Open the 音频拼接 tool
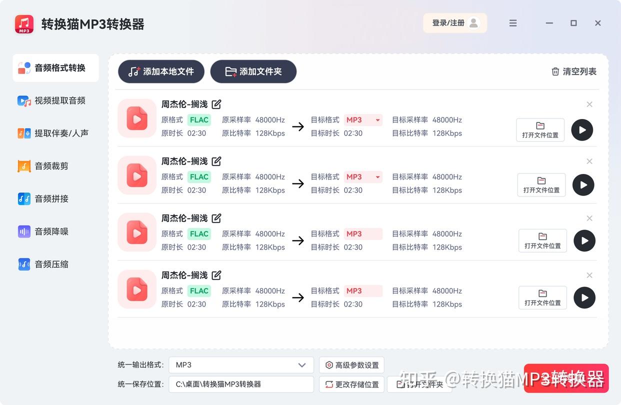Image resolution: width=621 pixels, height=405 pixels. [52, 198]
